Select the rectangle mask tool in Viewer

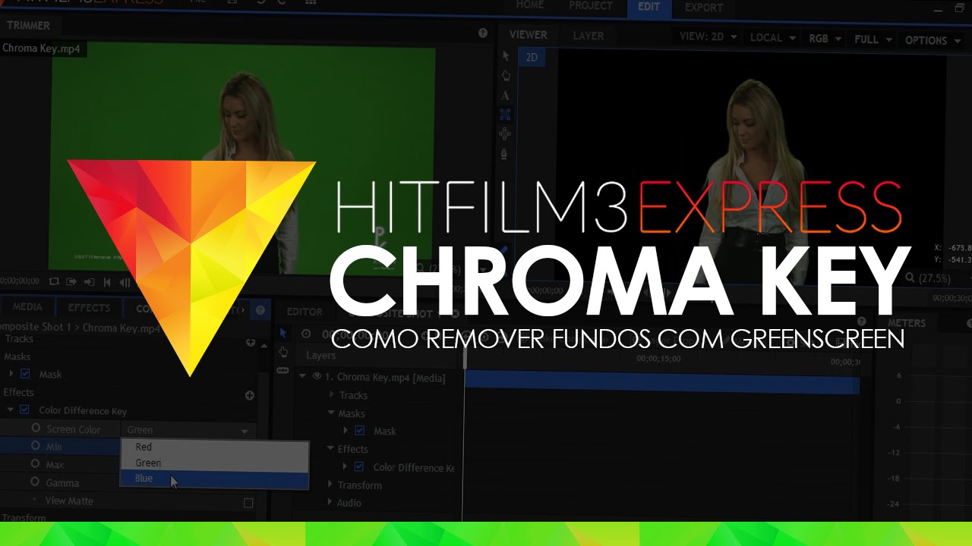(x=506, y=115)
